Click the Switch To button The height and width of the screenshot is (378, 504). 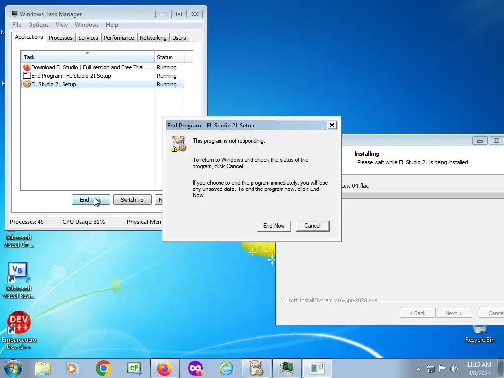[132, 200]
